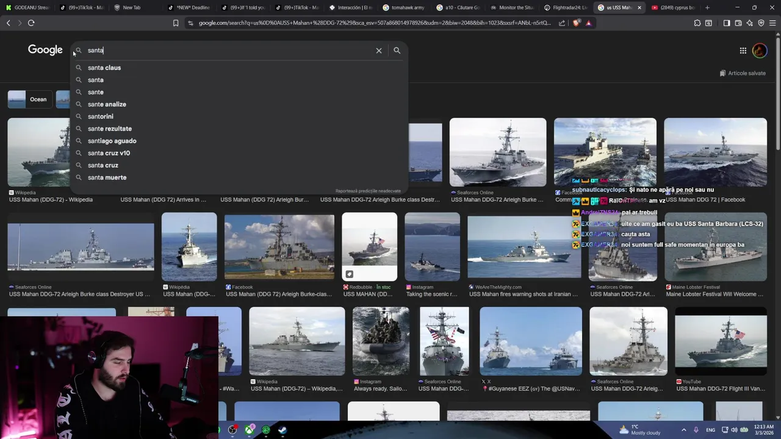Image resolution: width=781 pixels, height=439 pixels.
Task: Open the Google account profile picture
Action: tap(760, 51)
